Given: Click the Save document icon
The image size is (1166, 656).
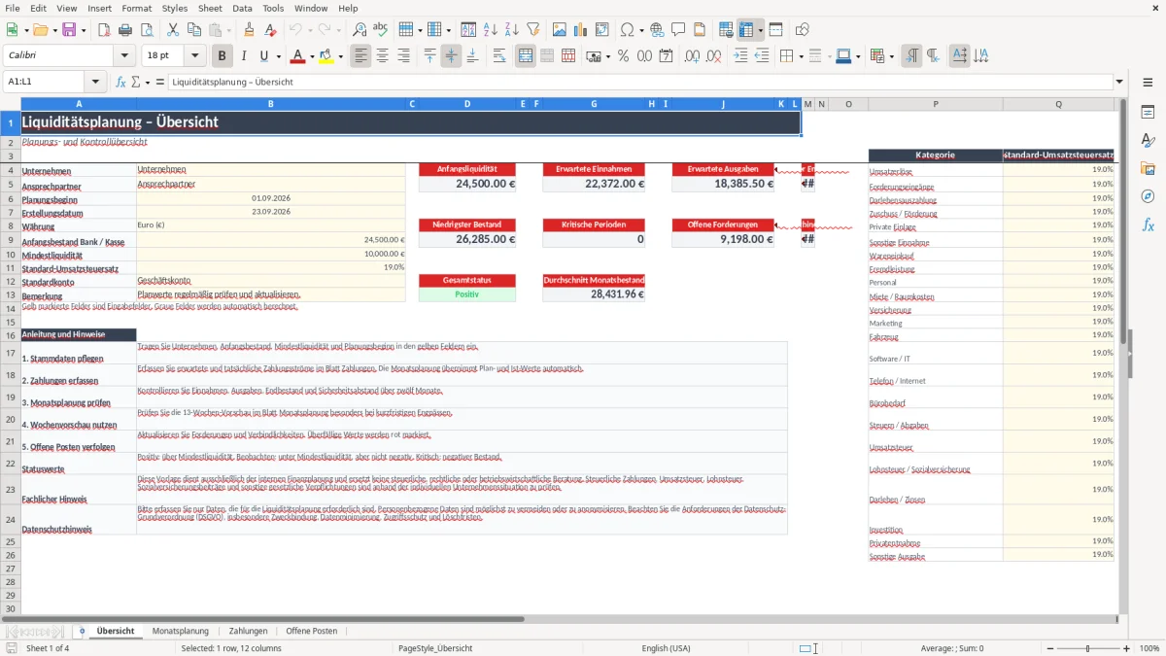Looking at the screenshot, I should click(x=69, y=30).
